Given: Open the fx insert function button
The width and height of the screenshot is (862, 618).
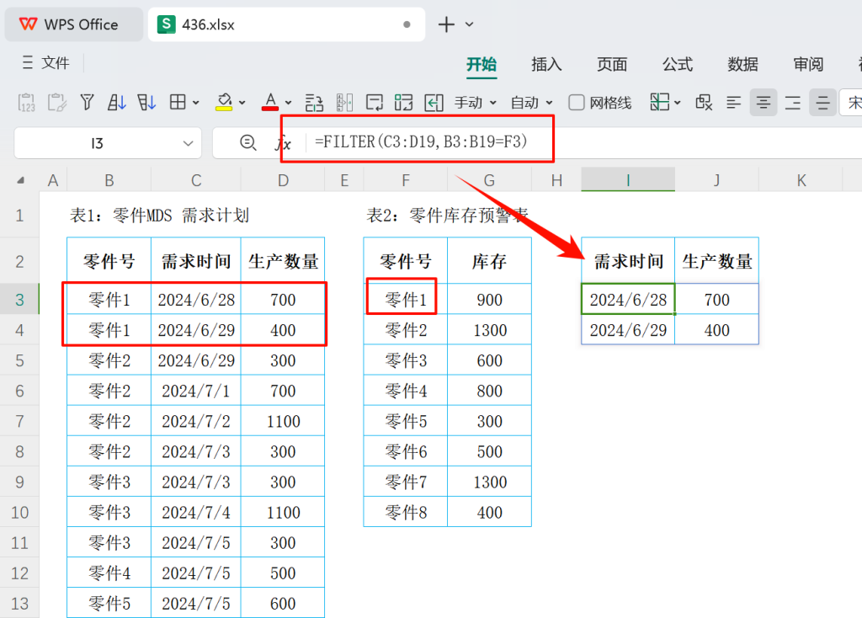Looking at the screenshot, I should [283, 143].
